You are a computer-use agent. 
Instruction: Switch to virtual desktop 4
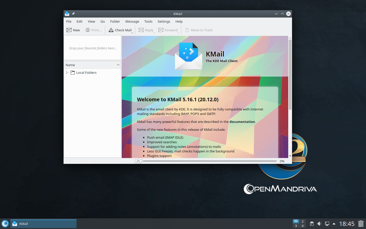point(302,226)
